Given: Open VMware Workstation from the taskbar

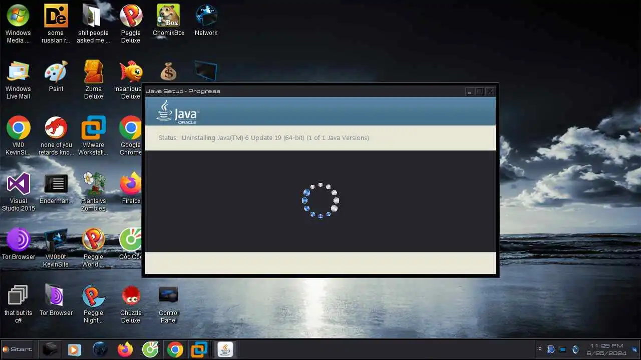Looking at the screenshot, I should pos(199,349).
